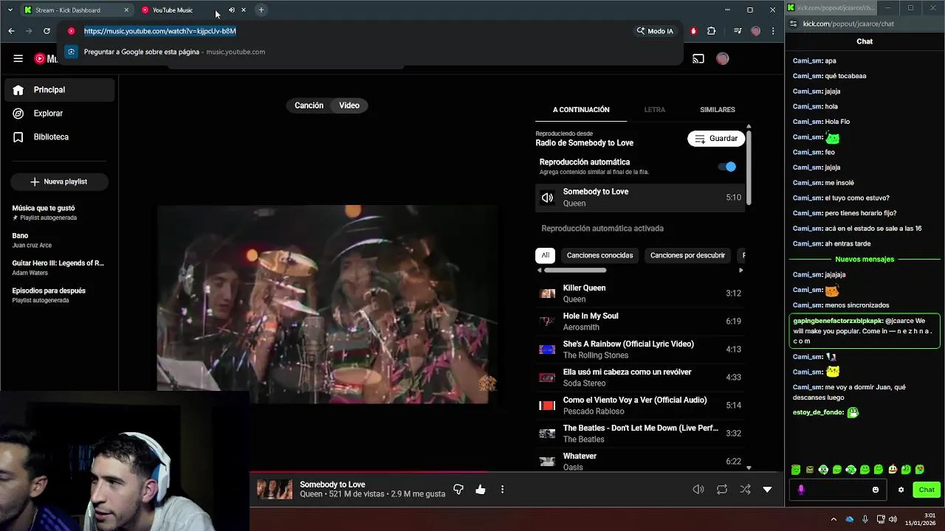Play 'Ella usó mi cabeza como un revólver'

point(639,378)
